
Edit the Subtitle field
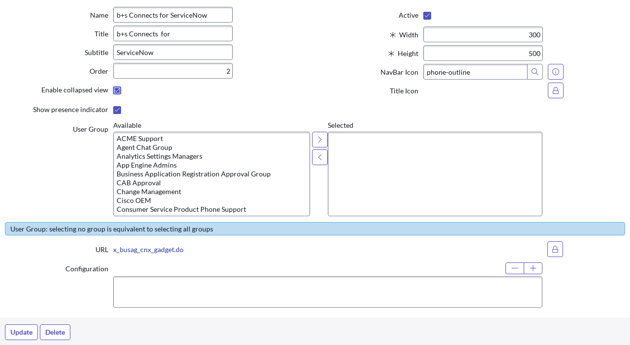tap(173, 52)
